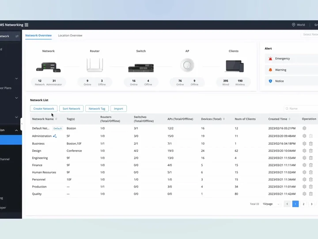Image resolution: width=318 pixels, height=239 pixels.
Task: Open Floor Plans in sidebar
Action: (6, 88)
